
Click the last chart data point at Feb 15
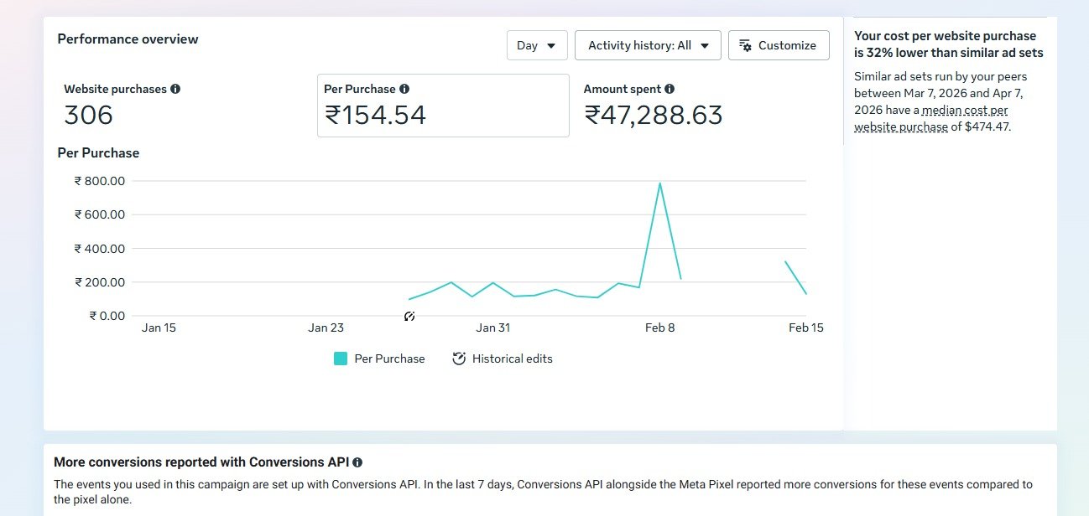(x=806, y=294)
